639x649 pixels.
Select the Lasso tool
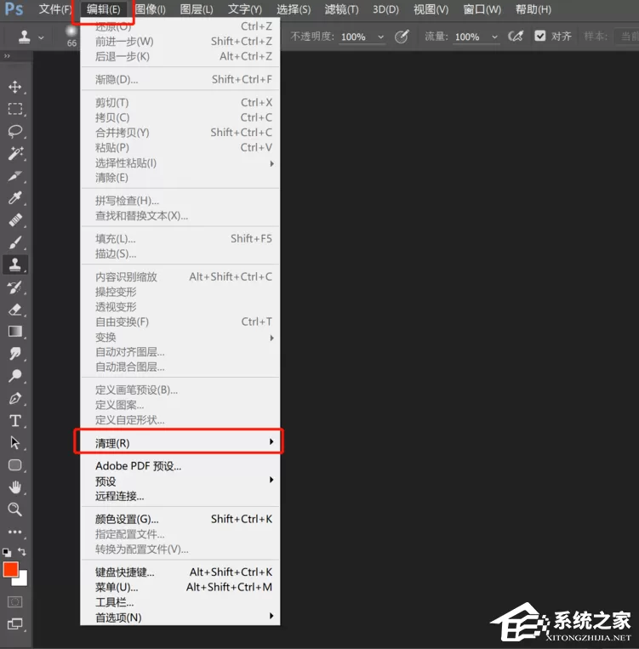(15, 131)
